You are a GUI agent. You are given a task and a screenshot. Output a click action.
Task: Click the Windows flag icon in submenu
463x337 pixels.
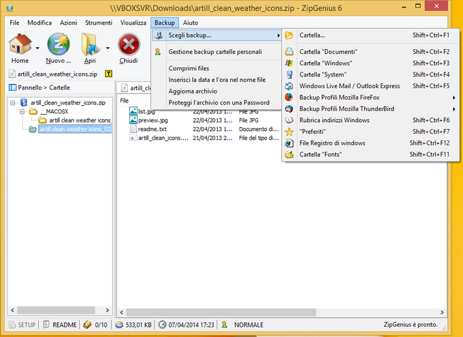(289, 63)
